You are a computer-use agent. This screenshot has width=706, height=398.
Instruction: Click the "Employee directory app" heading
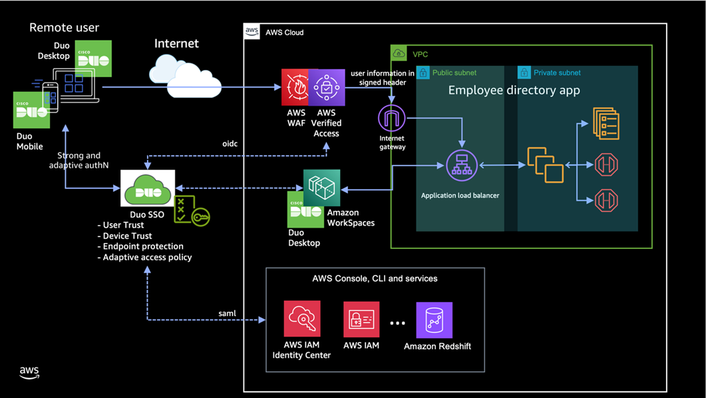[514, 90]
